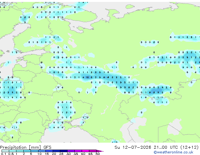The width and height of the screenshot is (200, 155).
Task: Click the '30' legend scale label
Action: click(69, 154)
